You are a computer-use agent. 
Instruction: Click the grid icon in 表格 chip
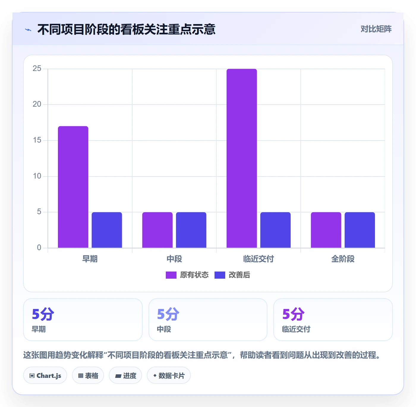(x=81, y=376)
